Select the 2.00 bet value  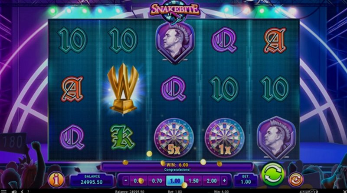(212, 181)
